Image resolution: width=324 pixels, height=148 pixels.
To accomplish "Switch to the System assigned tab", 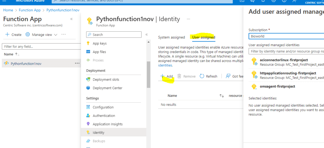I will coord(171,37).
